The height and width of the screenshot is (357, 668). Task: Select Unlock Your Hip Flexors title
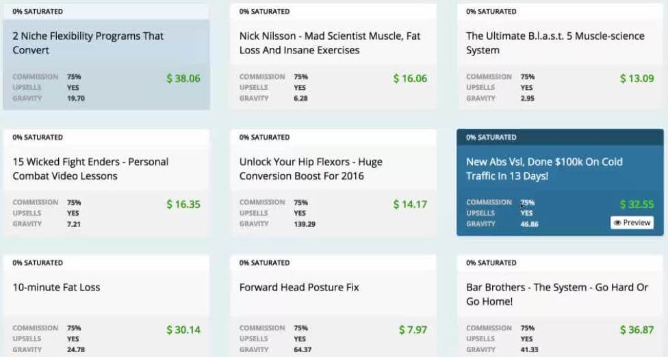311,169
